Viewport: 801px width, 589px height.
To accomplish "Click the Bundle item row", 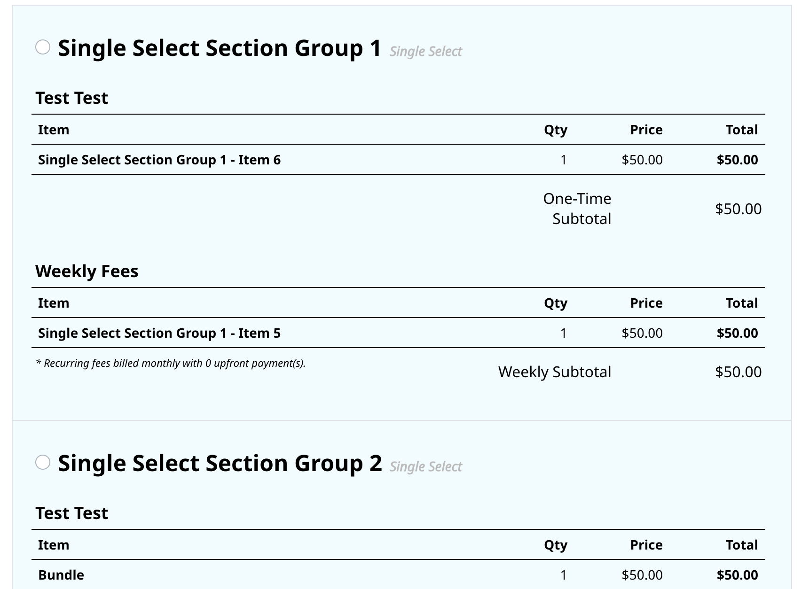I will (x=398, y=575).
